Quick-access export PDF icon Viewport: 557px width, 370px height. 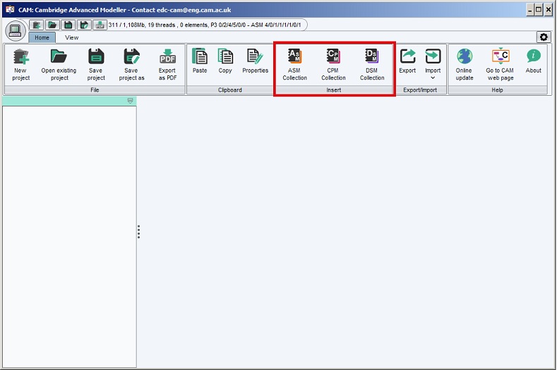(100, 25)
